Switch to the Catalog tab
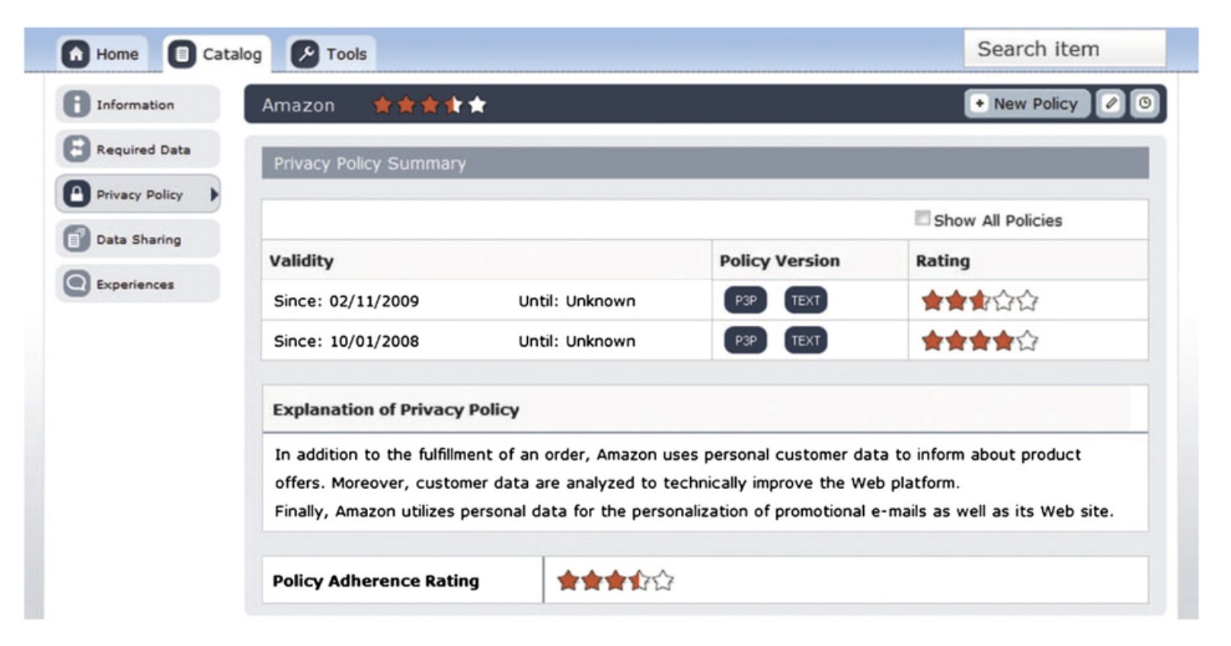Viewport: 1231px width, 646px height. [x=217, y=54]
